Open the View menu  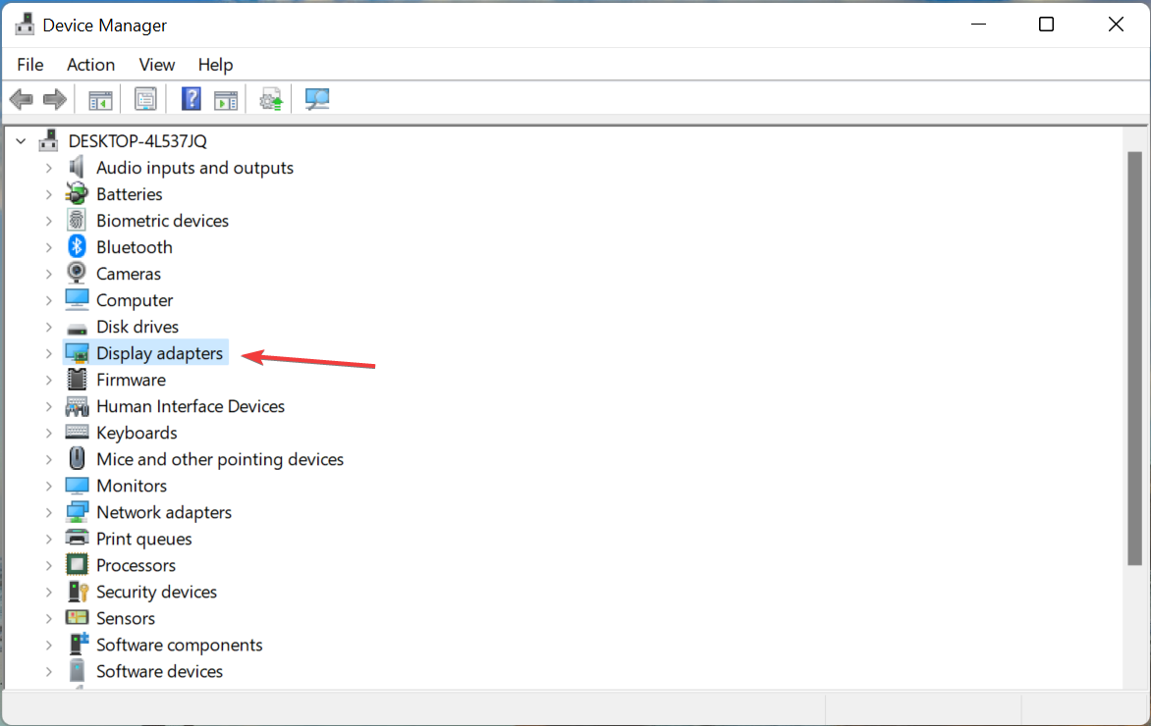156,65
